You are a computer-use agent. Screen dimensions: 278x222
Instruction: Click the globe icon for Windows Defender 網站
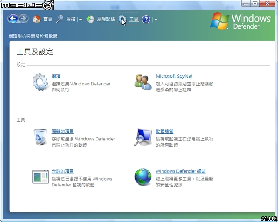point(143,176)
